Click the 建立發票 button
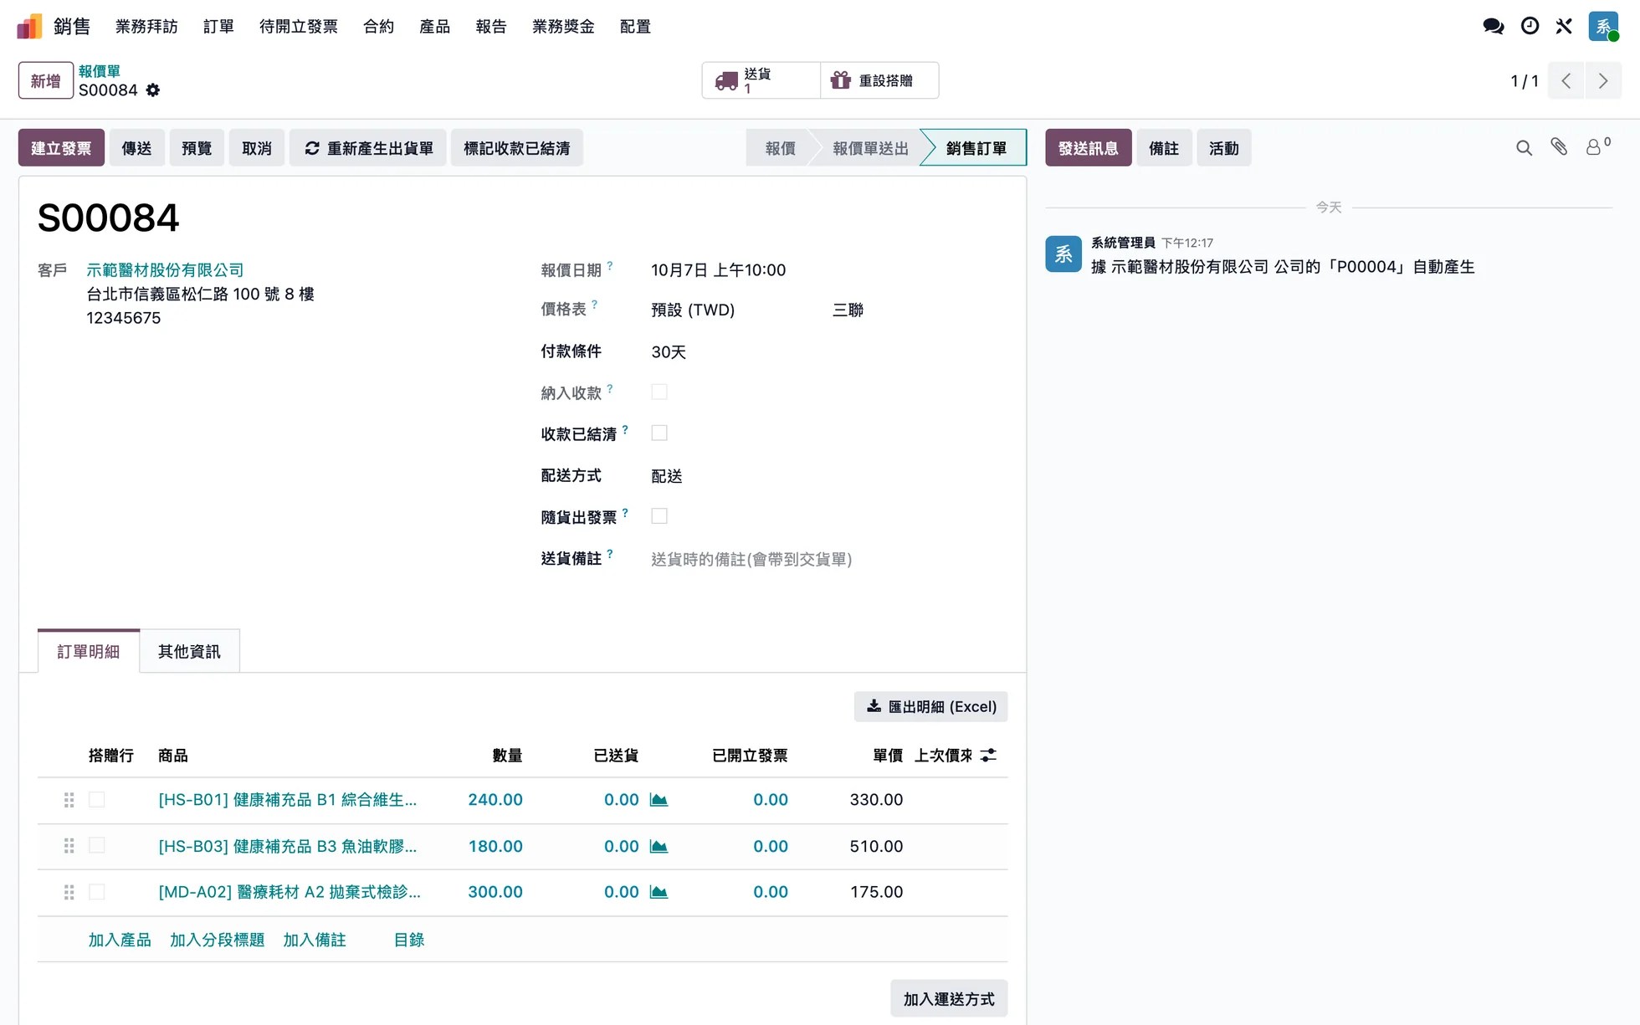The width and height of the screenshot is (1640, 1025). (61, 148)
